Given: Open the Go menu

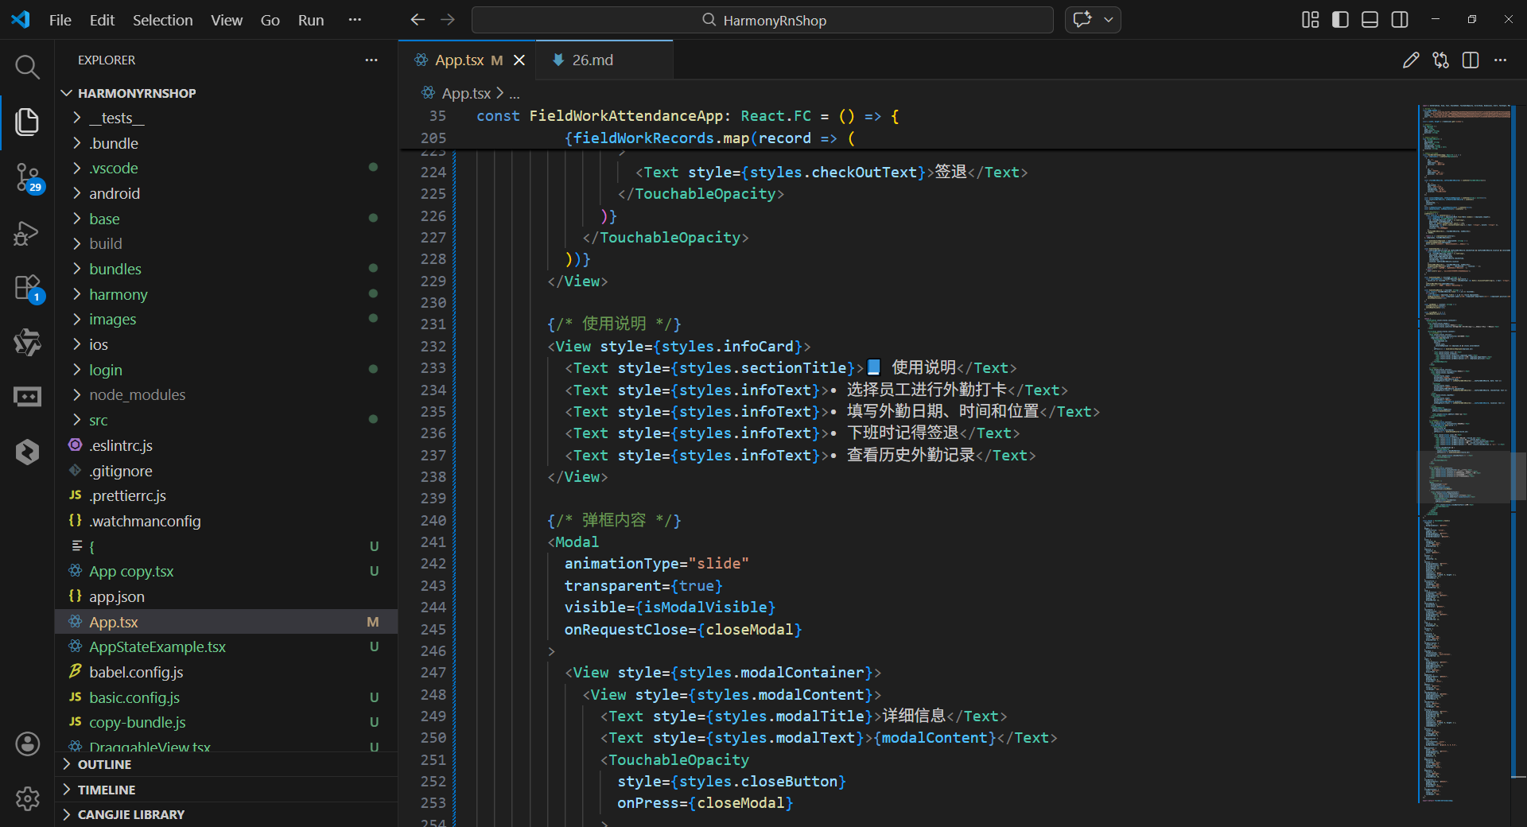Looking at the screenshot, I should tap(270, 20).
